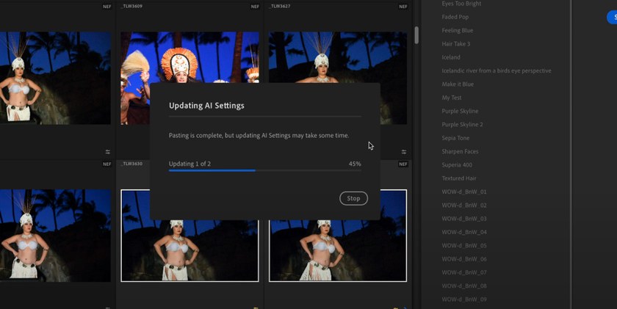Click the NEF badge on _TLW3609
617x309 pixels.
tap(255, 7)
